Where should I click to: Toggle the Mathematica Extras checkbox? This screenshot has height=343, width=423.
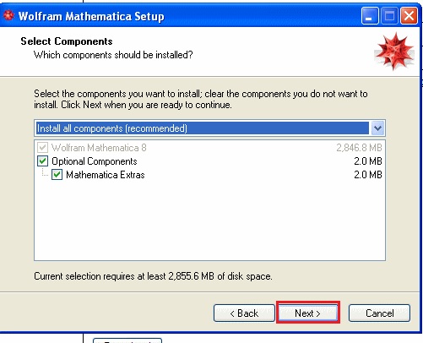click(57, 175)
